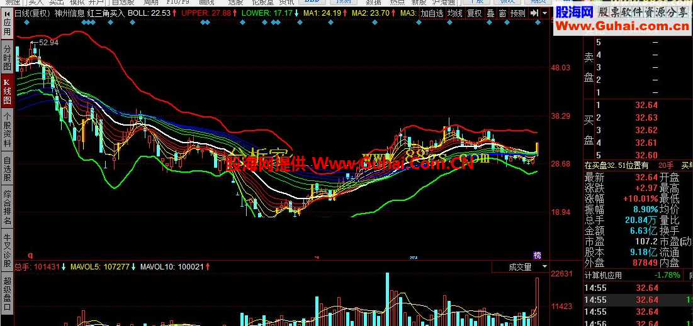This screenshot has width=693, height=326.
Task: Click the 神州信息 stock name
Action: pos(69,13)
